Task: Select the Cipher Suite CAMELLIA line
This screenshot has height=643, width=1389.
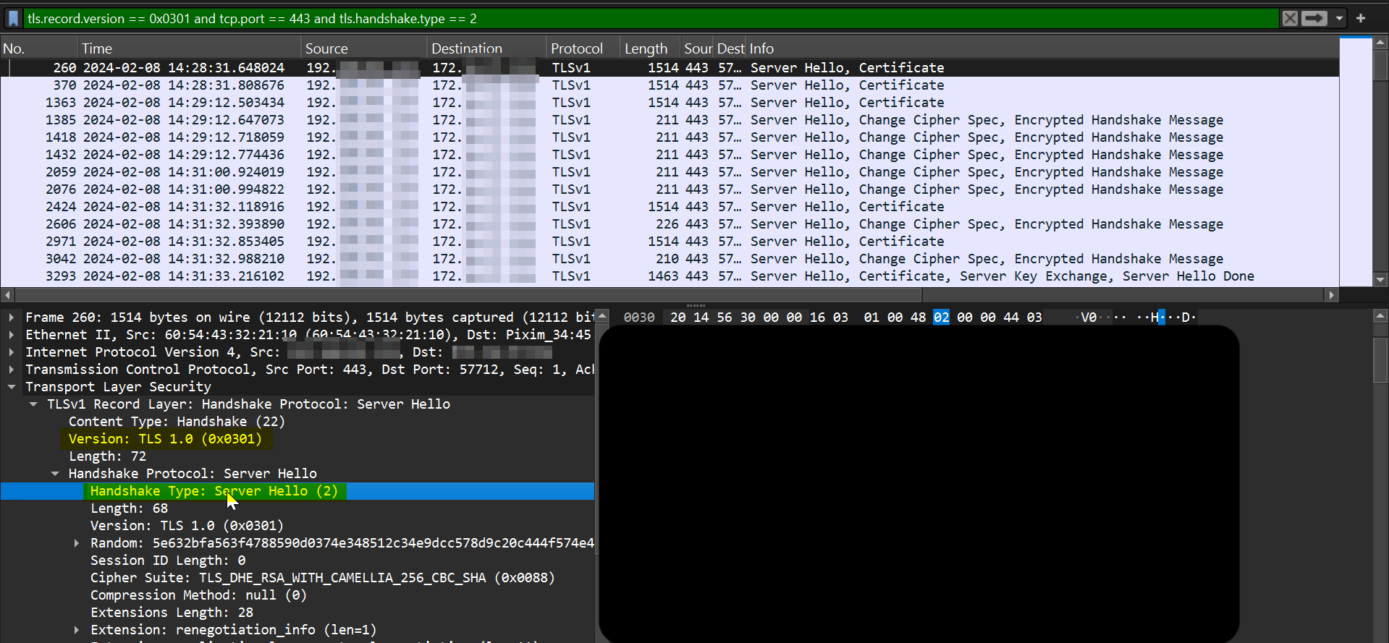Action: point(322,577)
